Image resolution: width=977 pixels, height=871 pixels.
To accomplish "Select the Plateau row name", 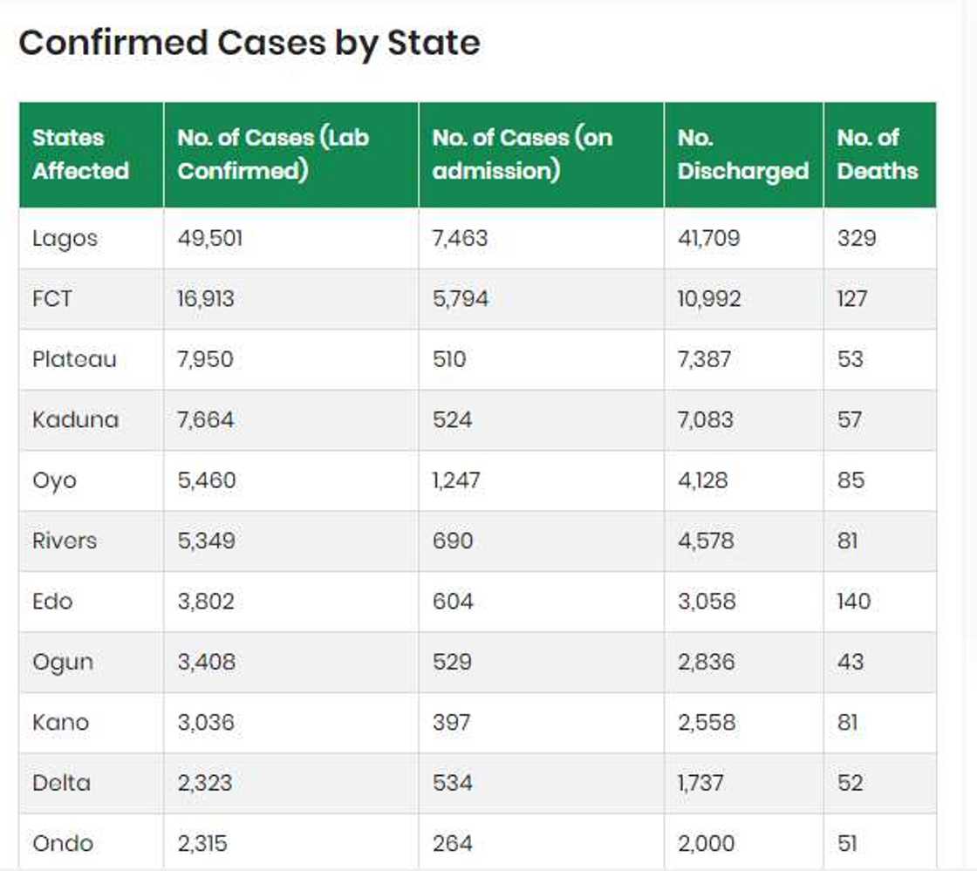I will coord(74,359).
